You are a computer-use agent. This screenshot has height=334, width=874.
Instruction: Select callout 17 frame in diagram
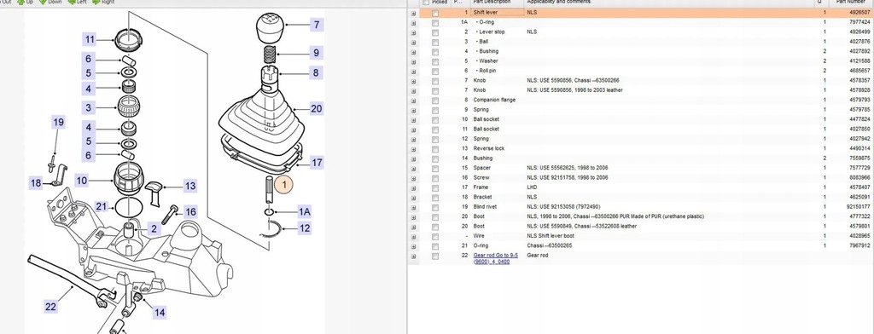(317, 163)
